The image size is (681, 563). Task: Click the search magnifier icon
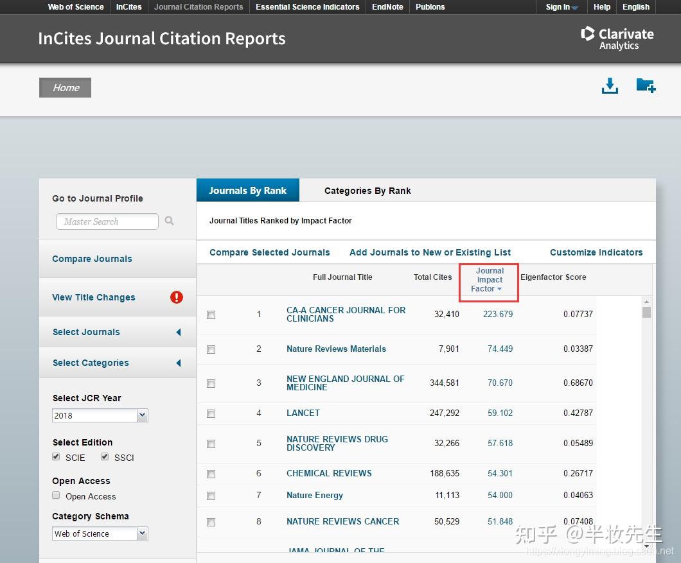pos(170,221)
